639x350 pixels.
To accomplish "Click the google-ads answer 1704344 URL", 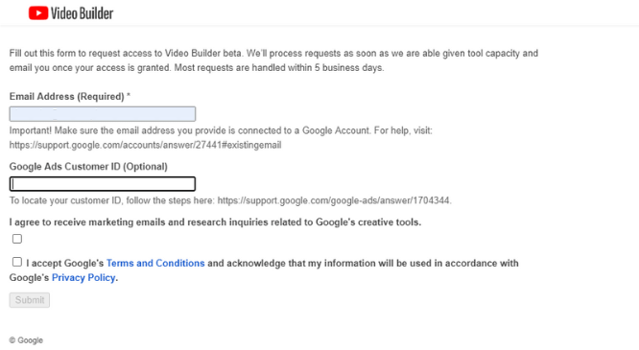I will point(334,200).
